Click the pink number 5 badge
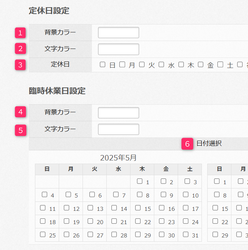The width and height of the screenshot is (248, 250). pyautogui.click(x=21, y=129)
